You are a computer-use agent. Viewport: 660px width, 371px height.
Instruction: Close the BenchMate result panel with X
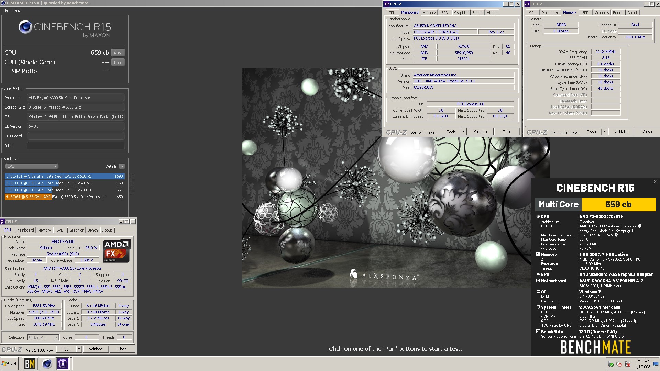(656, 182)
